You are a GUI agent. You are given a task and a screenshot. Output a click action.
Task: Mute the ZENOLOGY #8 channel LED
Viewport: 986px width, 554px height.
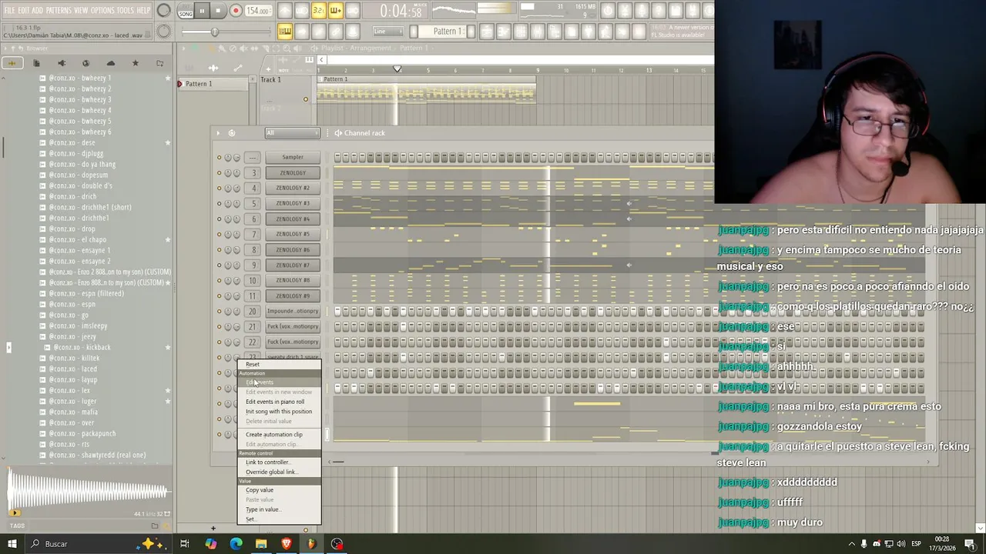click(x=219, y=280)
